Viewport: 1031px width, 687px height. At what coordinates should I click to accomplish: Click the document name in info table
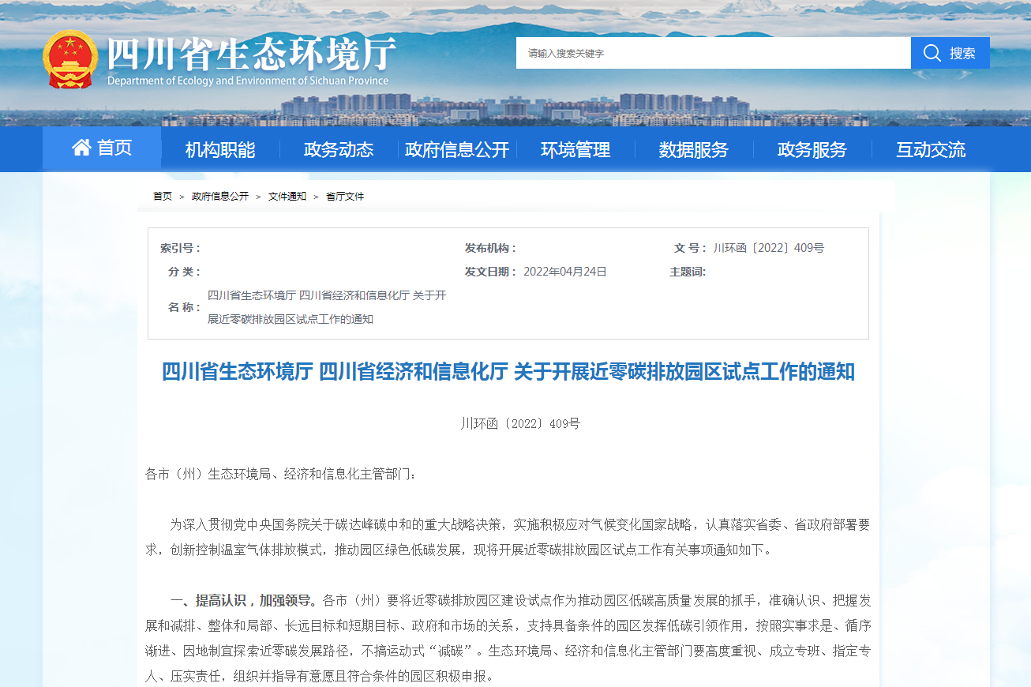[x=327, y=307]
